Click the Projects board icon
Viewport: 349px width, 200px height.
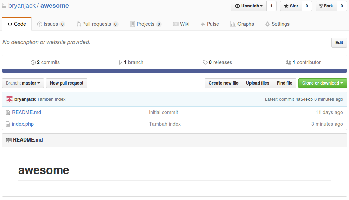tap(132, 24)
